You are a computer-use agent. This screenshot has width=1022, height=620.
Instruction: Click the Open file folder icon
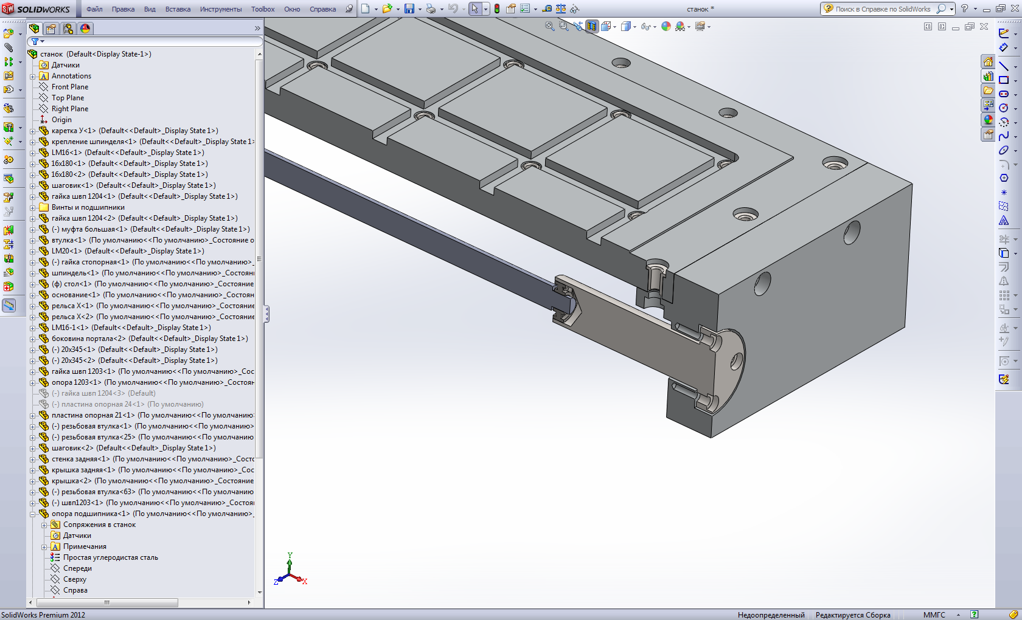[387, 9]
